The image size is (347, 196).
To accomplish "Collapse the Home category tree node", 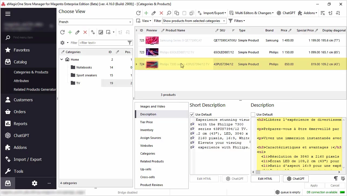I will point(62,60).
